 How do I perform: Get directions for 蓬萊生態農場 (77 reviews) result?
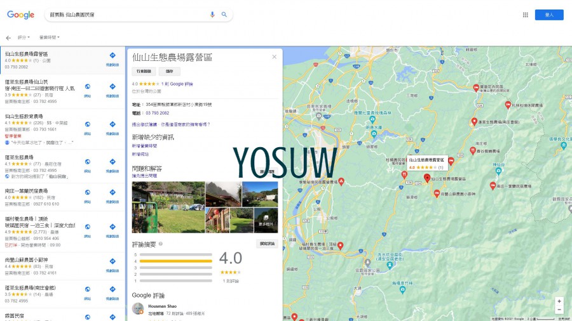(x=112, y=165)
